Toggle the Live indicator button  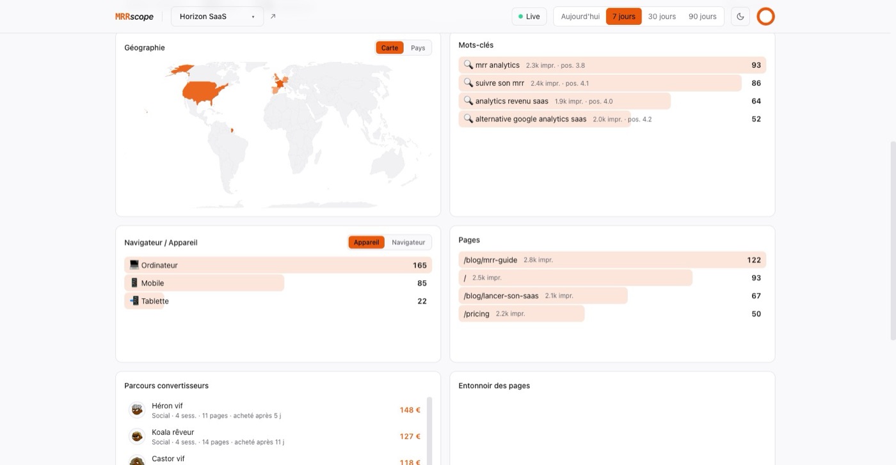(x=529, y=17)
